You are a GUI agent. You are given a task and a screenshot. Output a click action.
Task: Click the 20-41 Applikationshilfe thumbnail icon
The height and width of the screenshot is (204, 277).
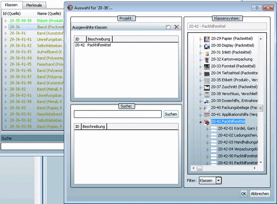[207, 115]
